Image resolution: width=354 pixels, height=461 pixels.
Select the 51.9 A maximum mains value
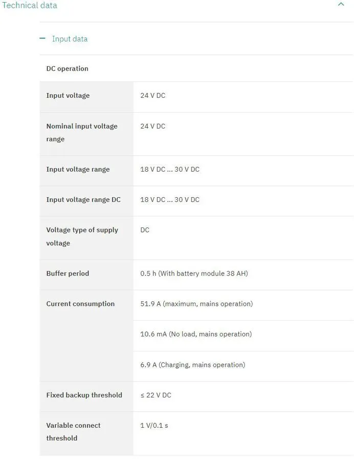tap(196, 304)
